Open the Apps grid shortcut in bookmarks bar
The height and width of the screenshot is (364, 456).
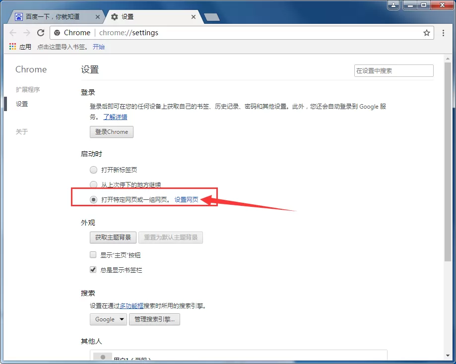point(12,47)
